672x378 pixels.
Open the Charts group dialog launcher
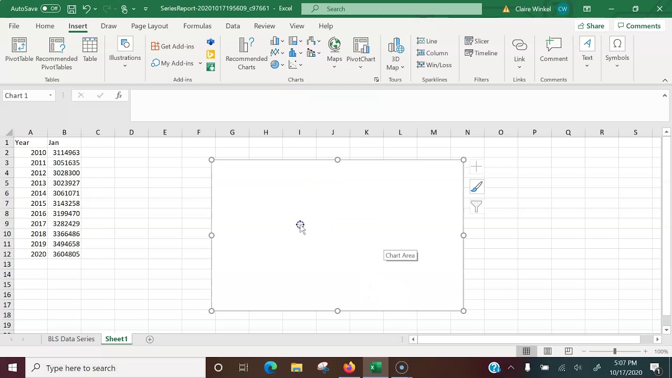click(x=376, y=80)
